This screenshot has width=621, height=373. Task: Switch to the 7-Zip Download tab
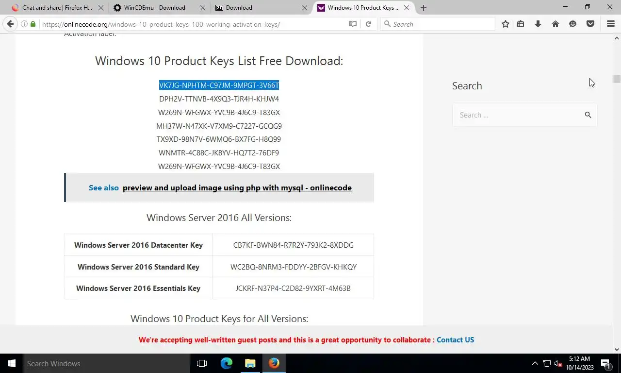261,8
